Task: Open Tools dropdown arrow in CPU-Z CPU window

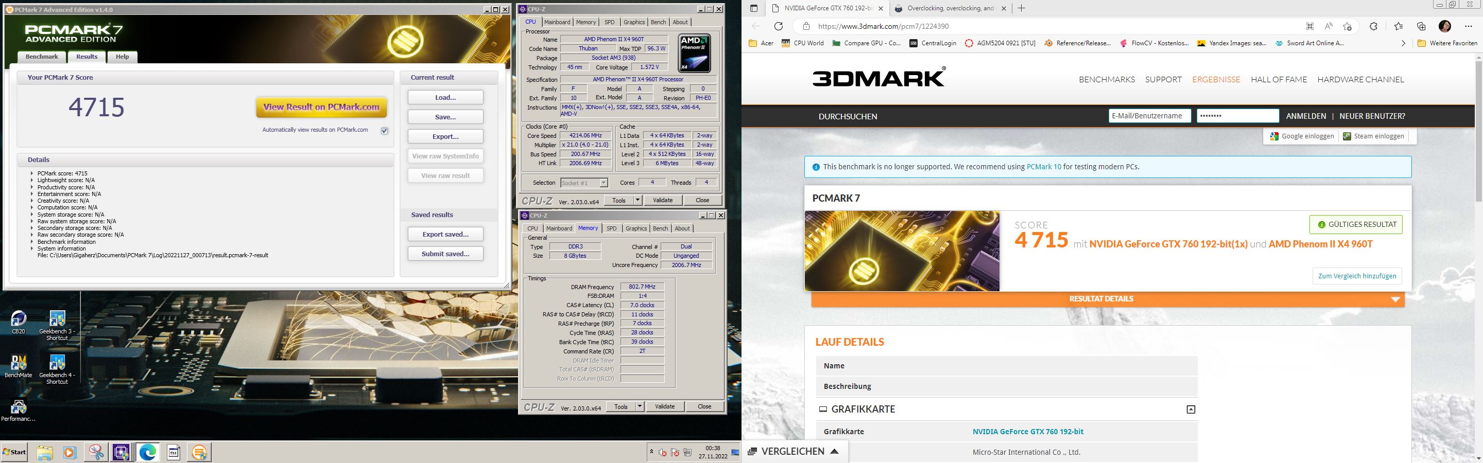Action: pos(637,200)
